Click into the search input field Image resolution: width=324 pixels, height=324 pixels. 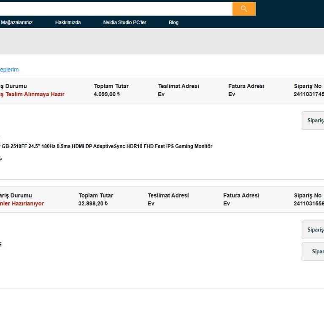(116, 9)
